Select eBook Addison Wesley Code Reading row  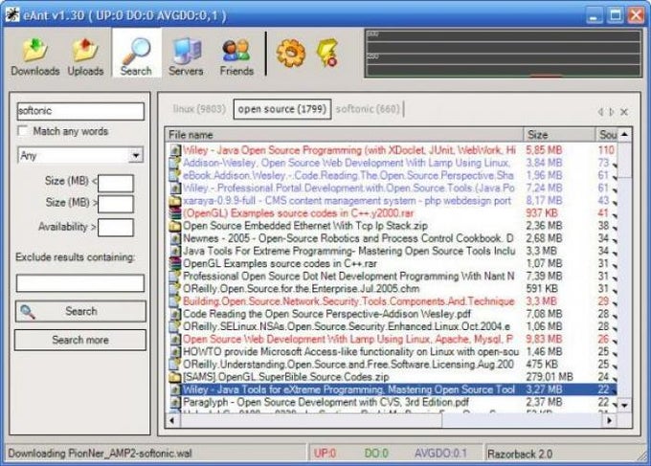point(392,175)
